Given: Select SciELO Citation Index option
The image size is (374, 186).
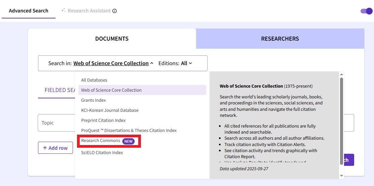Looking at the screenshot, I should [102, 152].
